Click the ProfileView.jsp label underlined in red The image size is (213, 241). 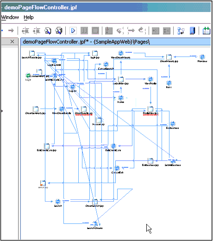tap(150, 113)
